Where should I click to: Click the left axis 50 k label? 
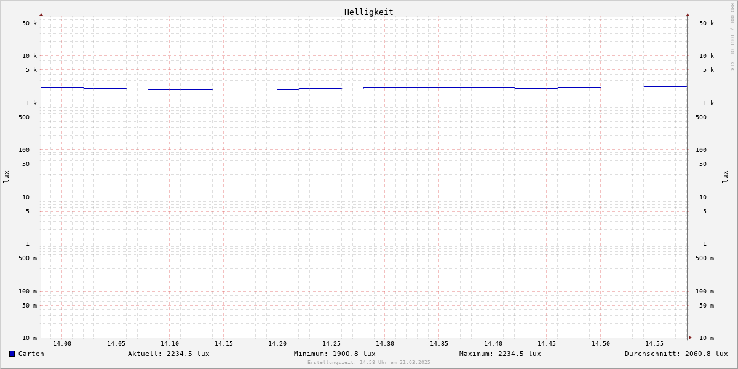point(30,23)
